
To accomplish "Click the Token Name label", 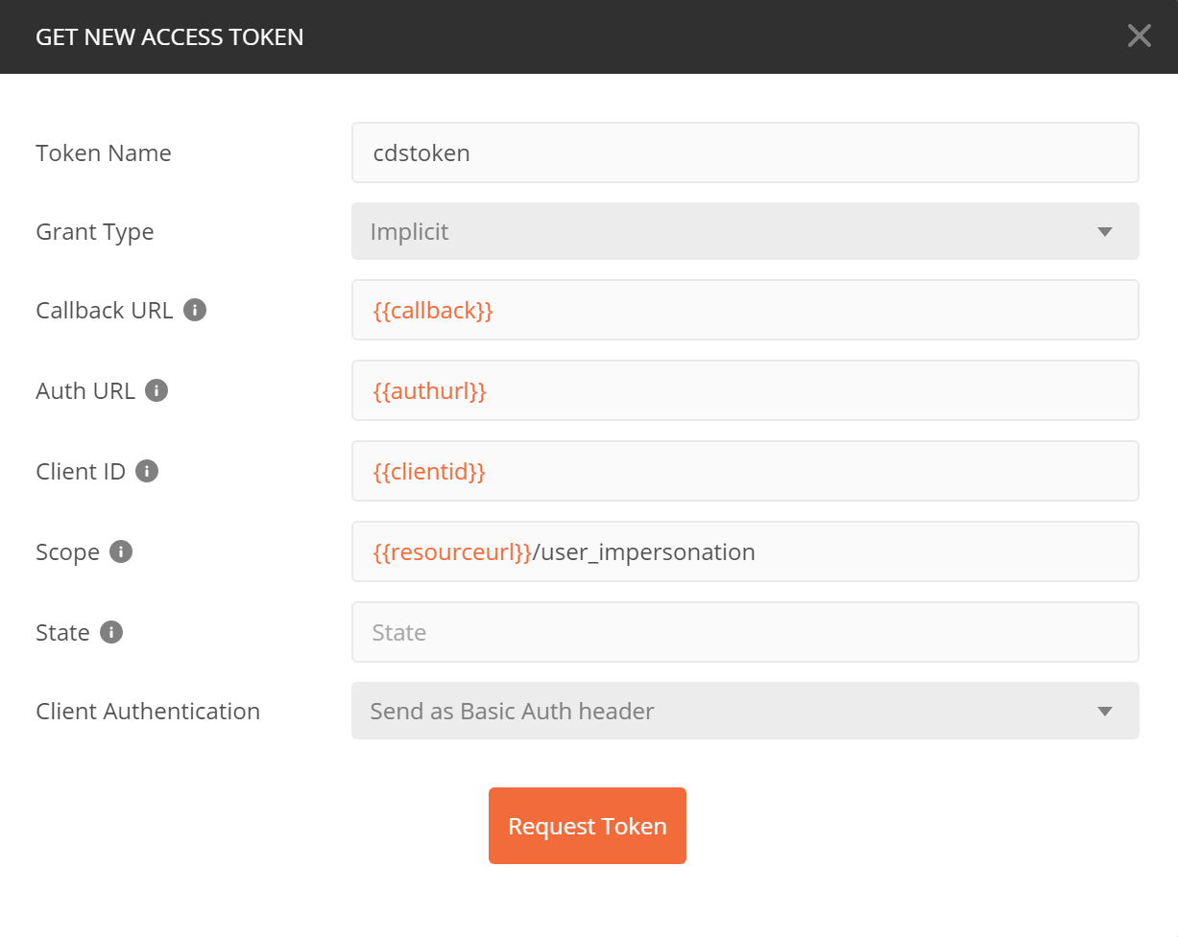I will pyautogui.click(x=104, y=152).
